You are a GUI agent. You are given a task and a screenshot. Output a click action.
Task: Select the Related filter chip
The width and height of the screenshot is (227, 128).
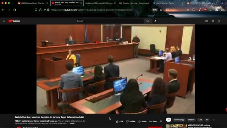(x=191, y=120)
